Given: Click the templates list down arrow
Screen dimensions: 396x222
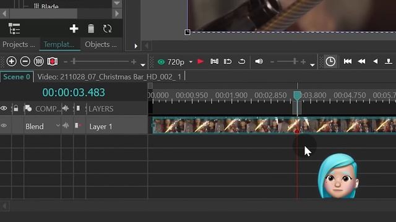Looking at the screenshot, I should point(117,4).
